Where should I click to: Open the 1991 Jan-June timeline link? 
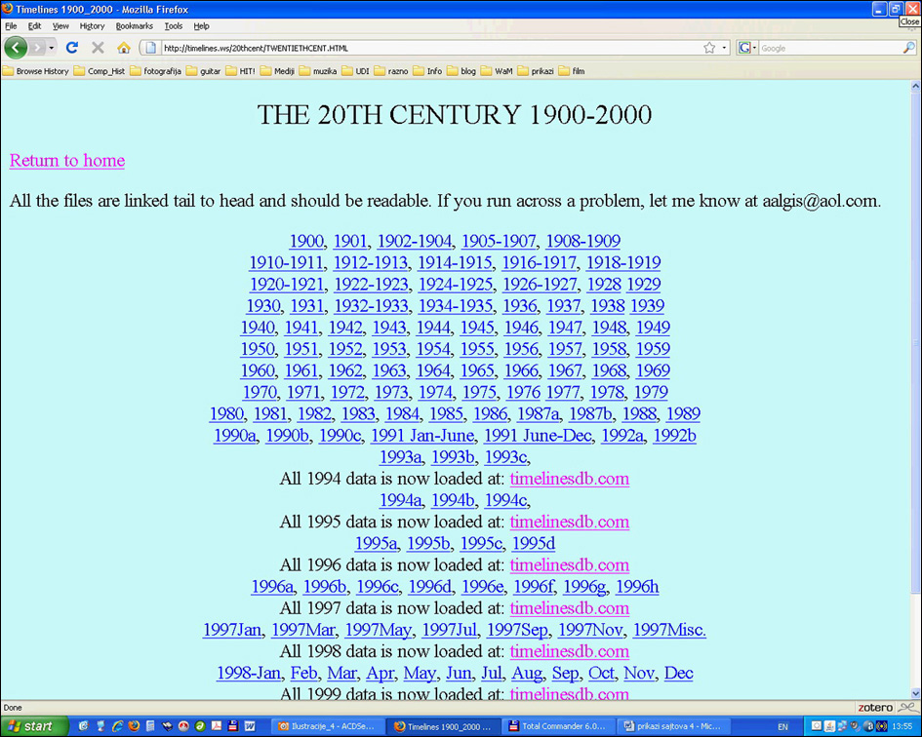[x=422, y=436]
